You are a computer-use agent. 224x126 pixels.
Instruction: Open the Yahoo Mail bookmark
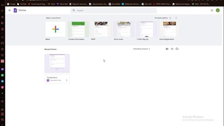tap(62, 4)
